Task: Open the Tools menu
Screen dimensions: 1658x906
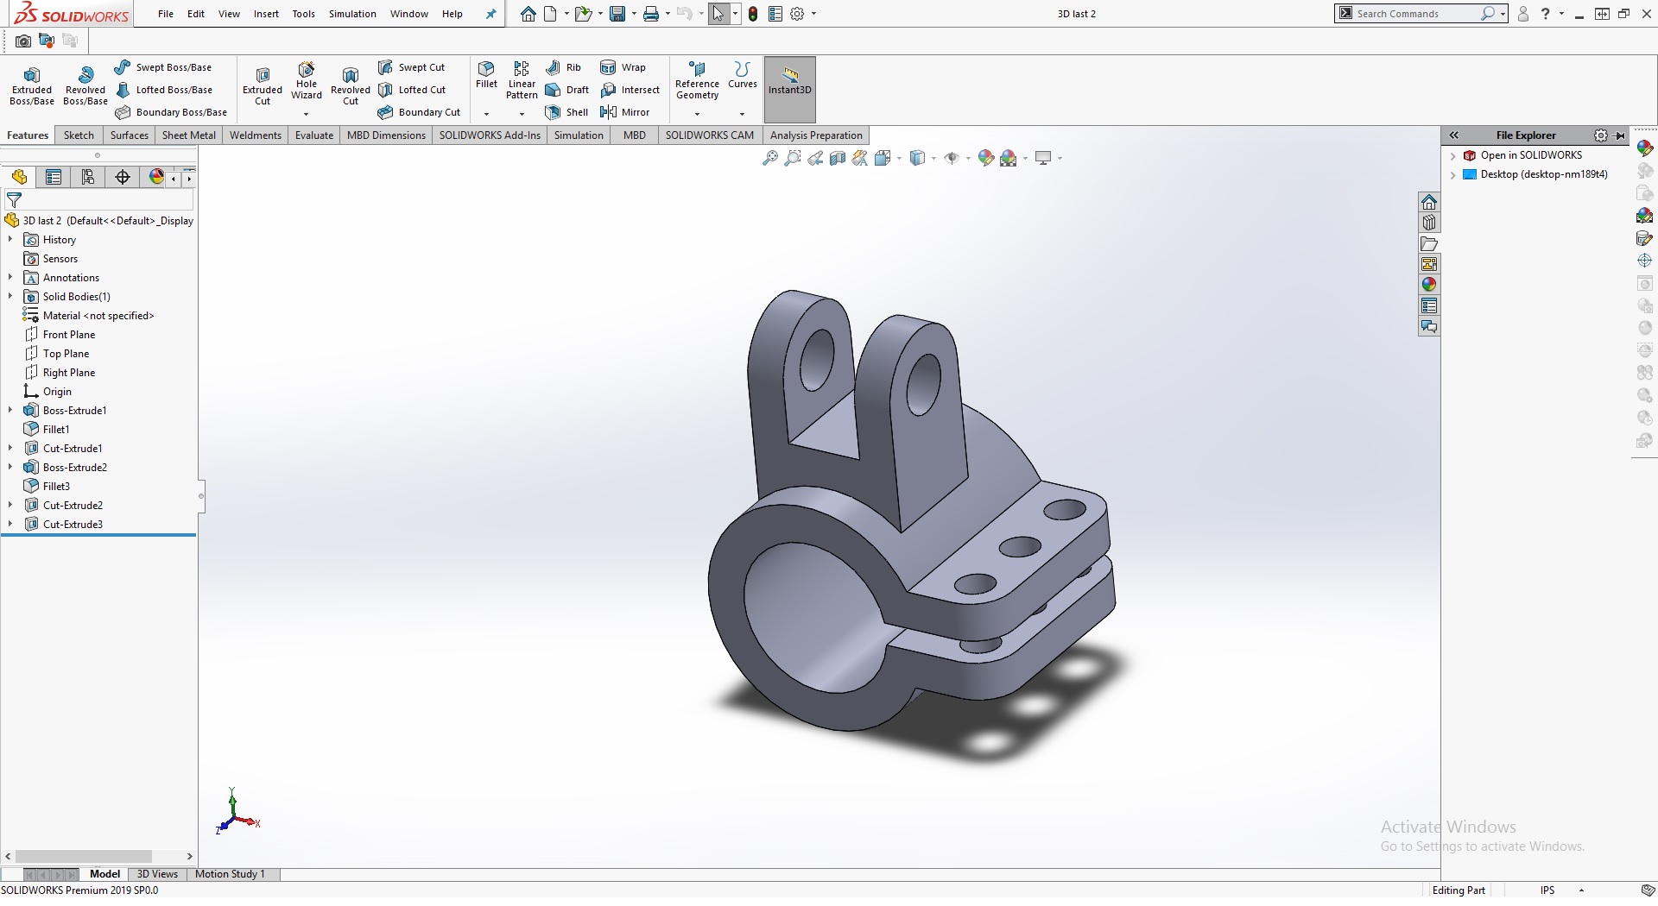Action: pyautogui.click(x=303, y=14)
